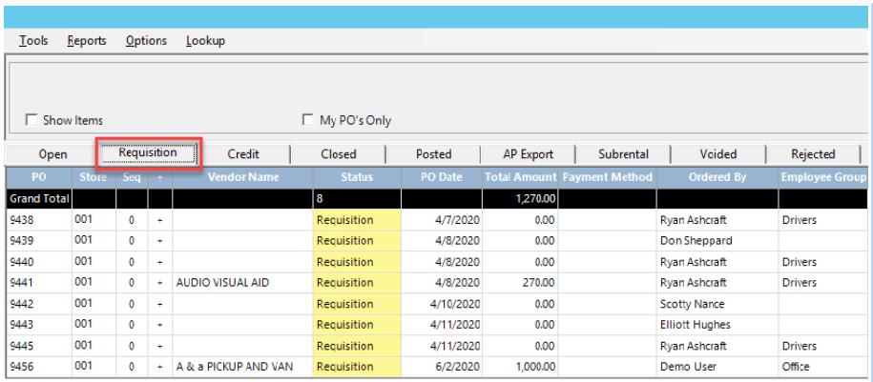This screenshot has height=382, width=873.
Task: Select the Requisition tab
Action: tap(148, 153)
